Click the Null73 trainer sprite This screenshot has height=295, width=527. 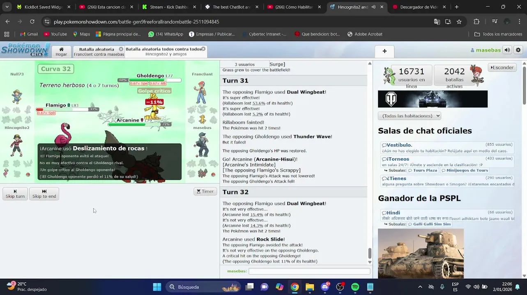[x=17, y=97]
